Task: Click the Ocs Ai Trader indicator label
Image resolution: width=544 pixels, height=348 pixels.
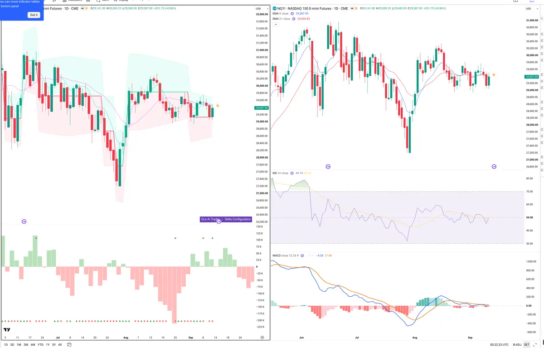Action: point(210,219)
